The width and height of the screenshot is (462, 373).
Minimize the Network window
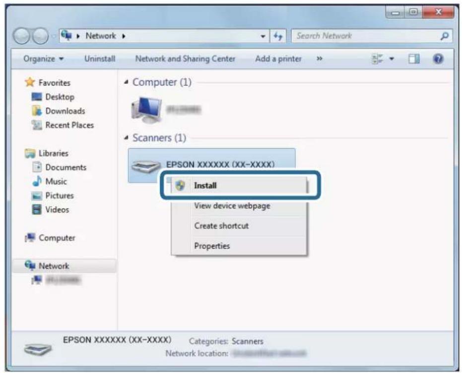coord(396,12)
